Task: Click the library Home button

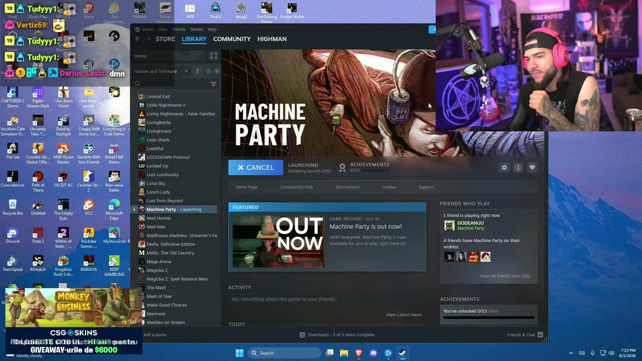Action: 169,56
